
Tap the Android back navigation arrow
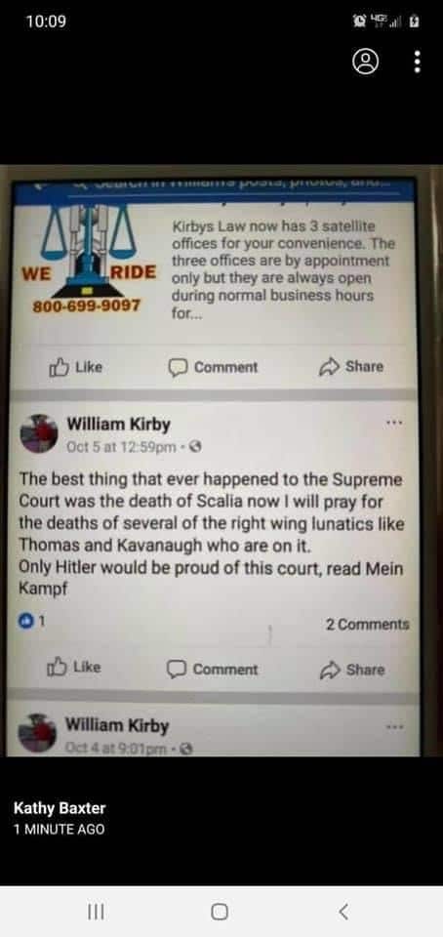point(343,912)
